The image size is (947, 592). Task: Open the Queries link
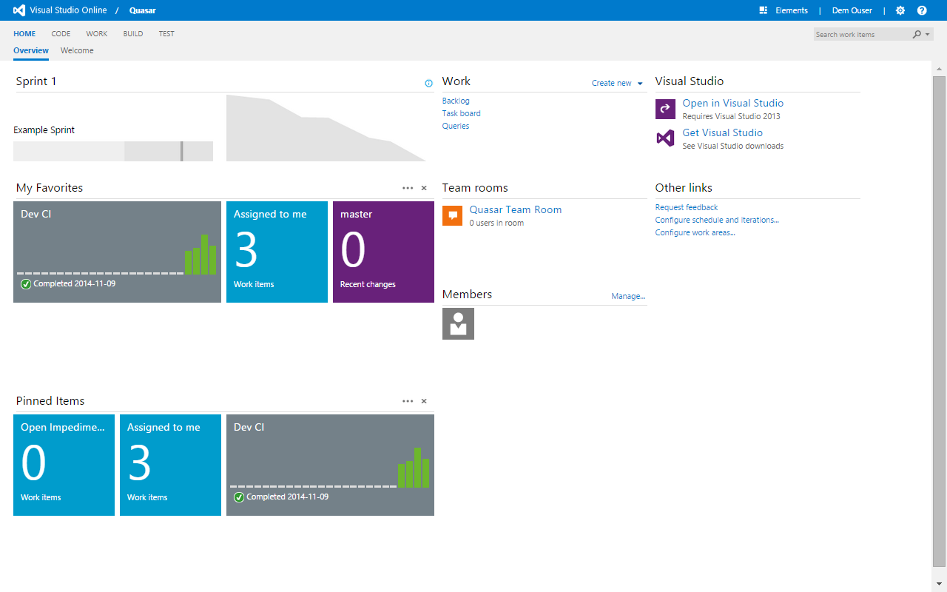tap(456, 126)
